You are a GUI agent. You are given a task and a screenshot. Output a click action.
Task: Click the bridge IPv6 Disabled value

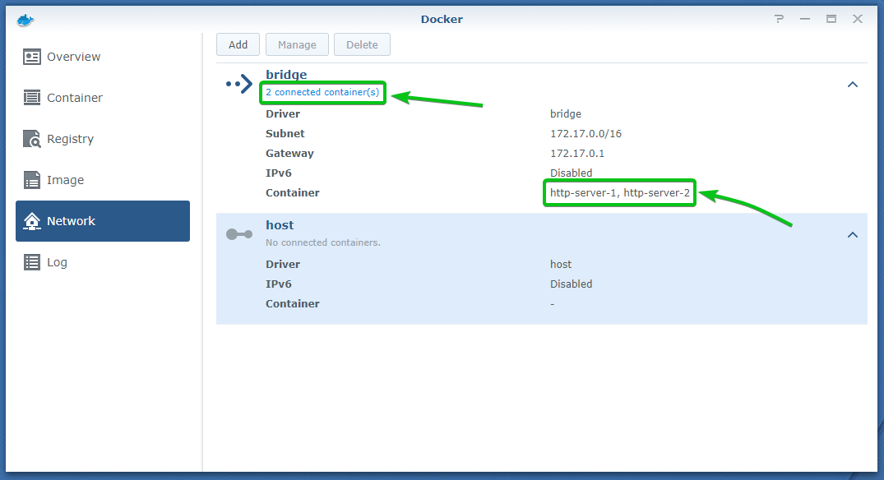click(x=571, y=173)
